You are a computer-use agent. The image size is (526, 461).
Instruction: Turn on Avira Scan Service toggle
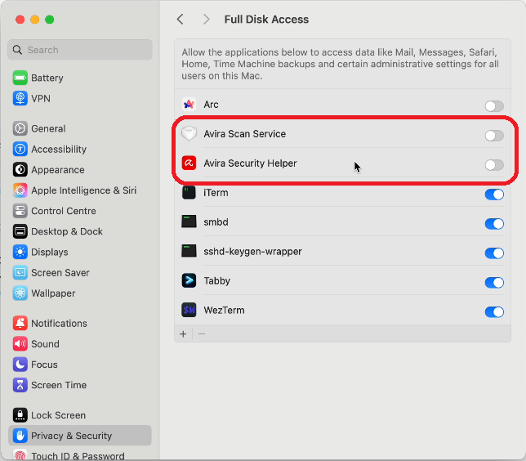point(494,136)
